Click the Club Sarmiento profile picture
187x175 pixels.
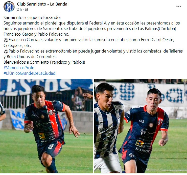click(x=9, y=7)
